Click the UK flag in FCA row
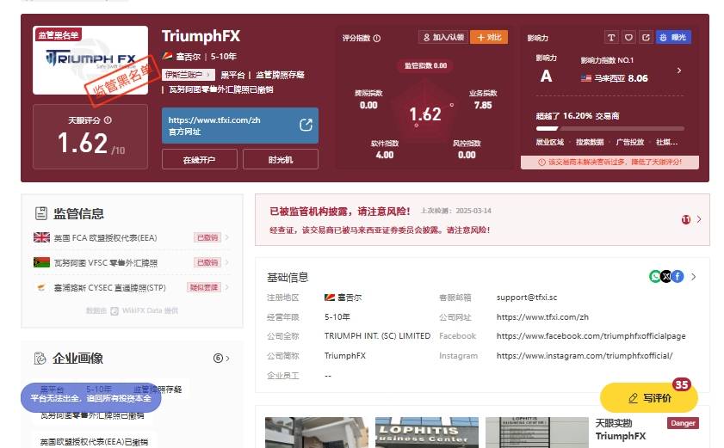This screenshot has height=448, width=724. [x=41, y=237]
